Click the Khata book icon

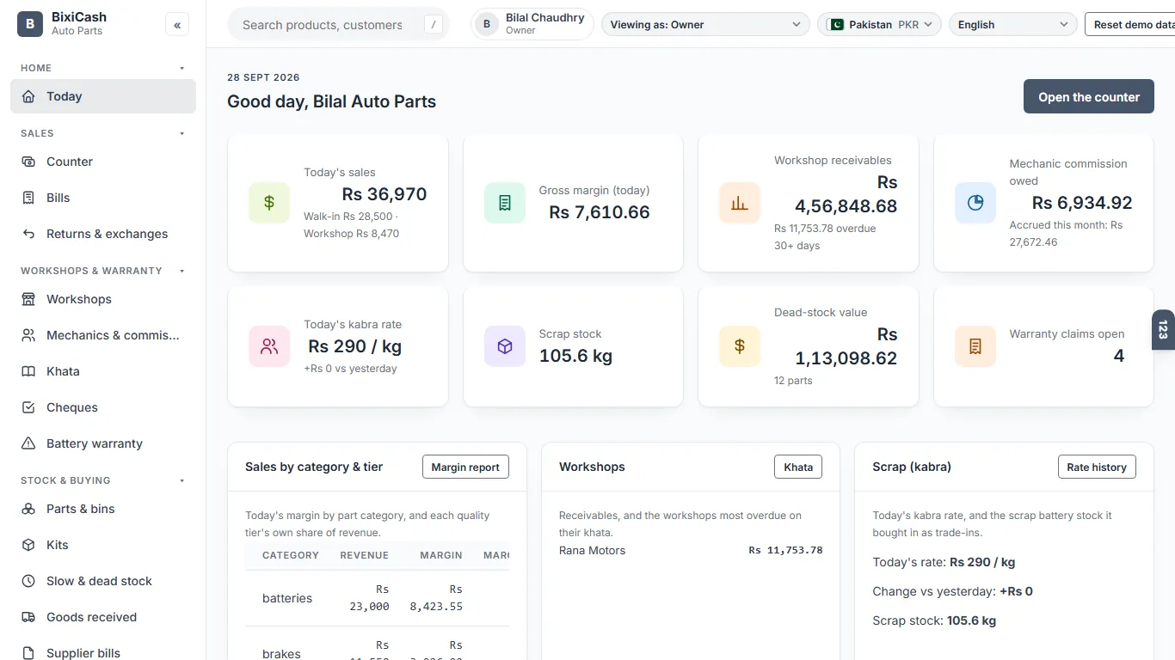(28, 371)
